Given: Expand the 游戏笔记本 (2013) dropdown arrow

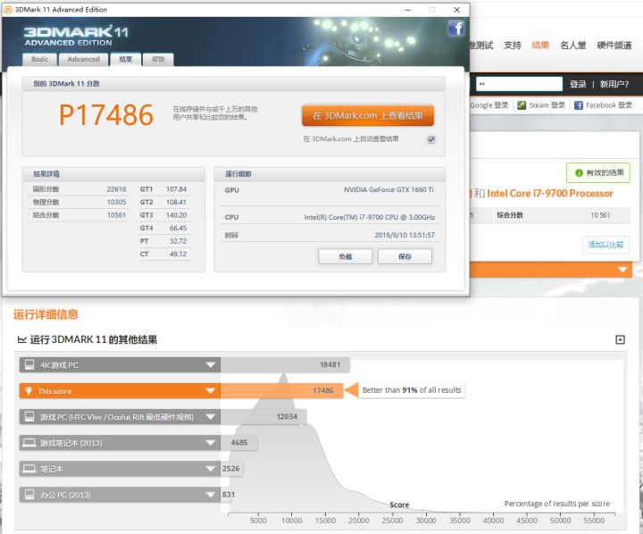Looking at the screenshot, I should pos(211,443).
